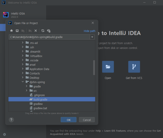This screenshot has width=163, height=138.
Task: Select the gradle folder name
Action: click(37, 86)
